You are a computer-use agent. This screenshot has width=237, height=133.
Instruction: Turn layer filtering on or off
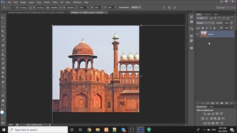point(232,18)
